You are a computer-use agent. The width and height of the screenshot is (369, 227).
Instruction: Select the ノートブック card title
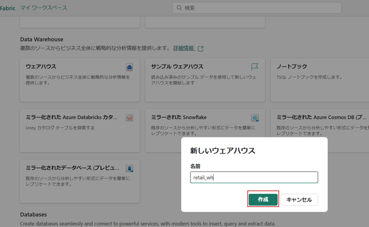coord(292,67)
